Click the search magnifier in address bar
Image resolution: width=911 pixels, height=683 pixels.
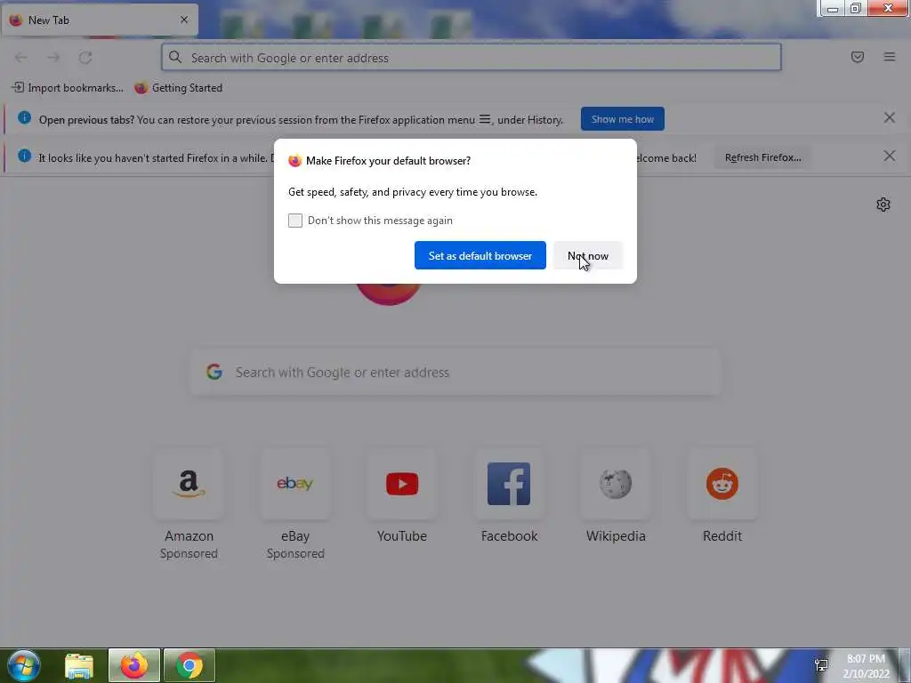[x=175, y=57]
